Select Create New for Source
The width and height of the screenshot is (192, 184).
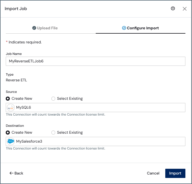pyautogui.click(x=19, y=99)
